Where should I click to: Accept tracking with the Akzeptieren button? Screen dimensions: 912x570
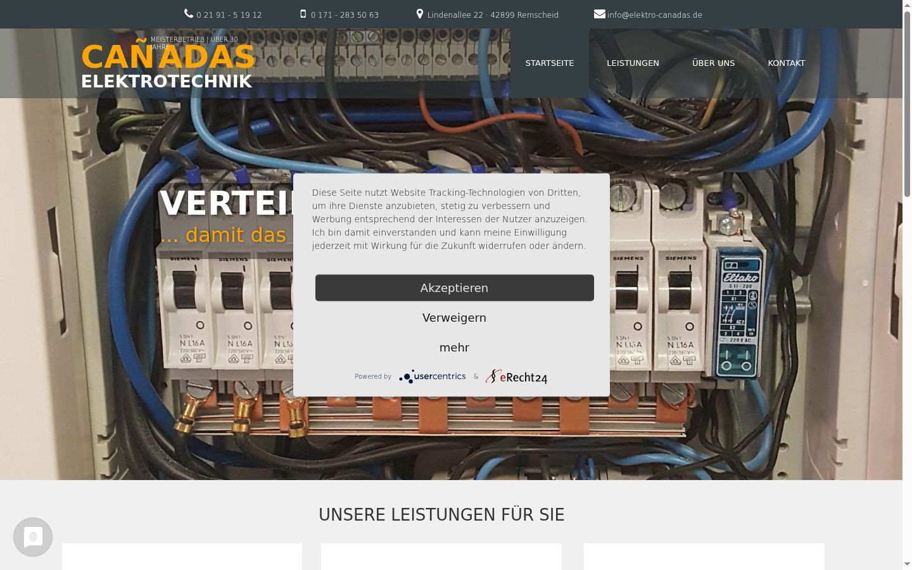[455, 288]
